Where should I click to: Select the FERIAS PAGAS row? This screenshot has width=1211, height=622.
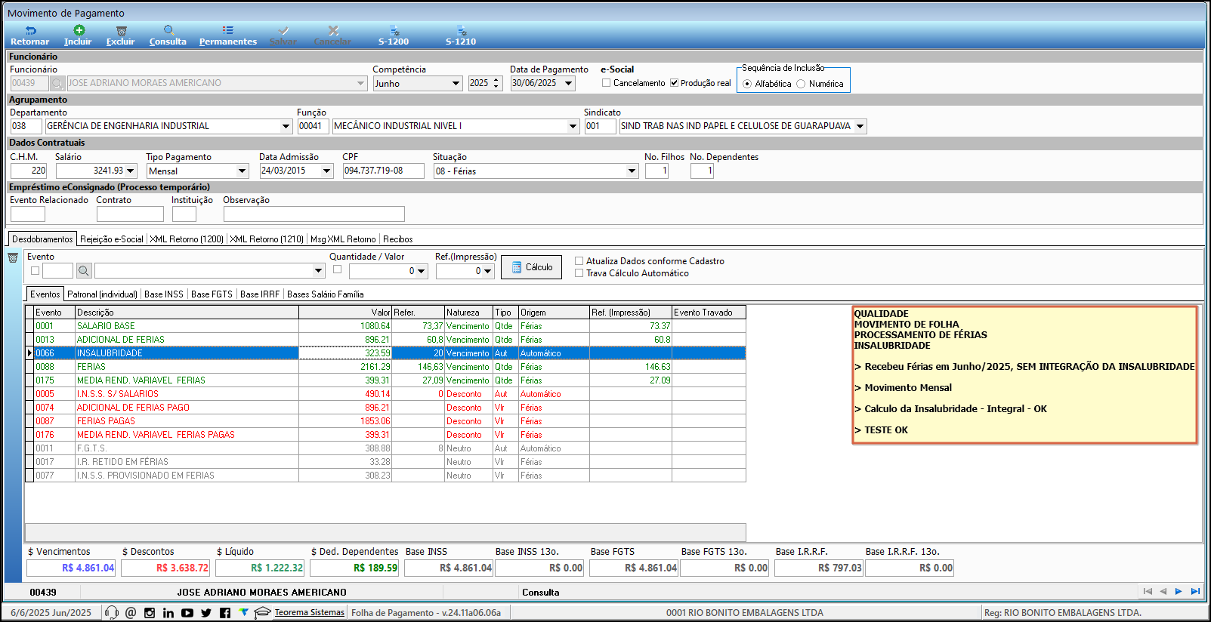385,421
